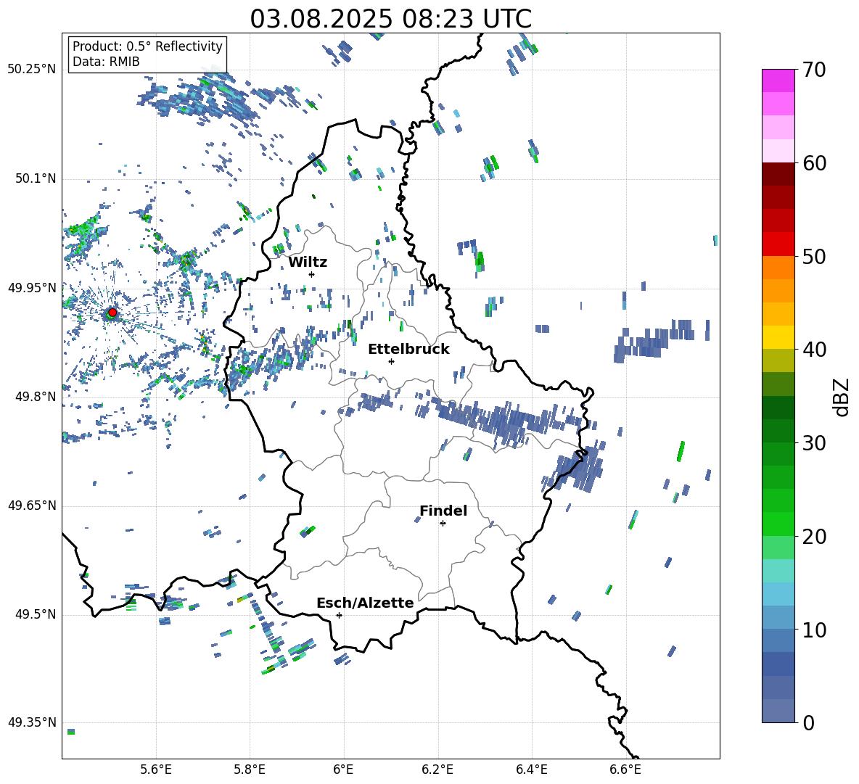Viewport: 859px width, 784px height.
Task: Click the 5.6°E longitude label
Action: pyautogui.click(x=156, y=769)
